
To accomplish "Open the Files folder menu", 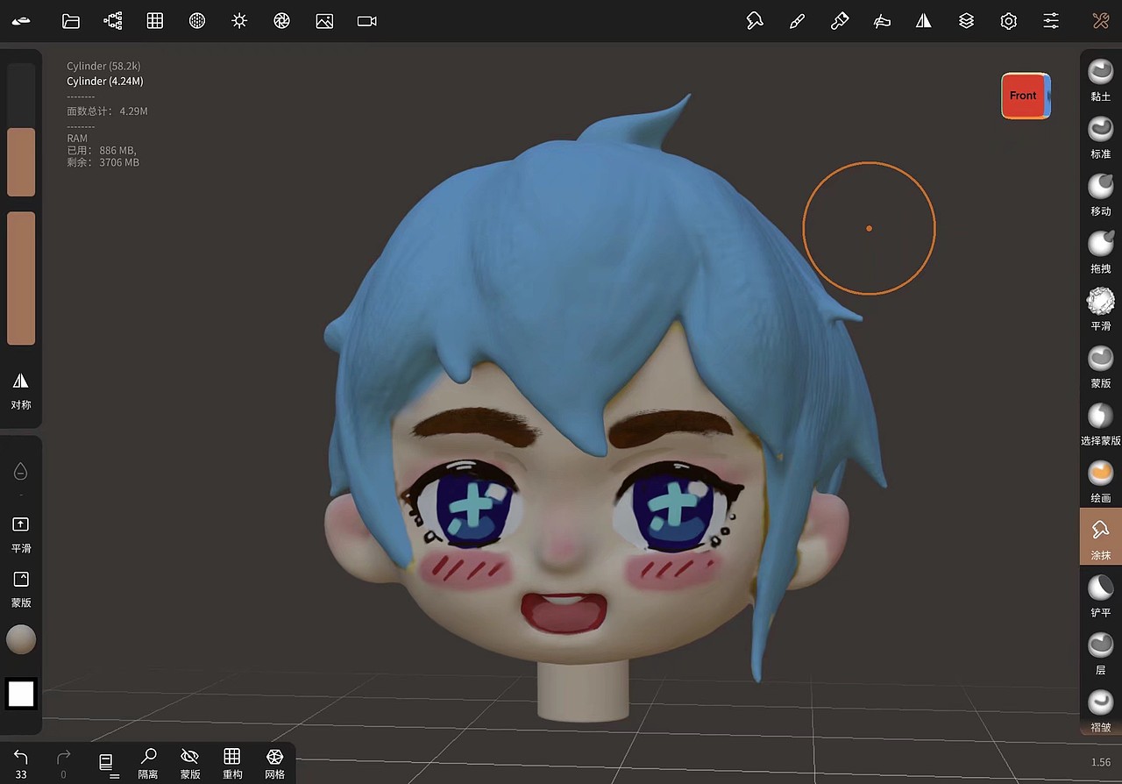I will (71, 21).
